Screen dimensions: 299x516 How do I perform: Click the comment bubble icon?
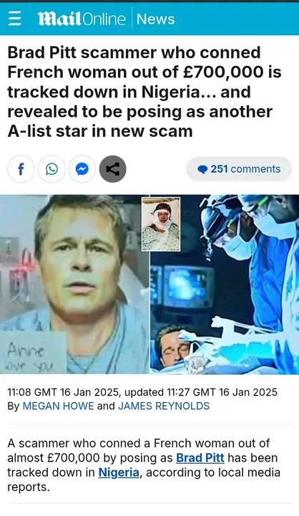point(202,169)
